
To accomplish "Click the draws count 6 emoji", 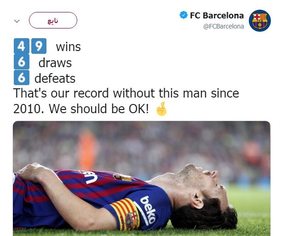I will click(22, 62).
